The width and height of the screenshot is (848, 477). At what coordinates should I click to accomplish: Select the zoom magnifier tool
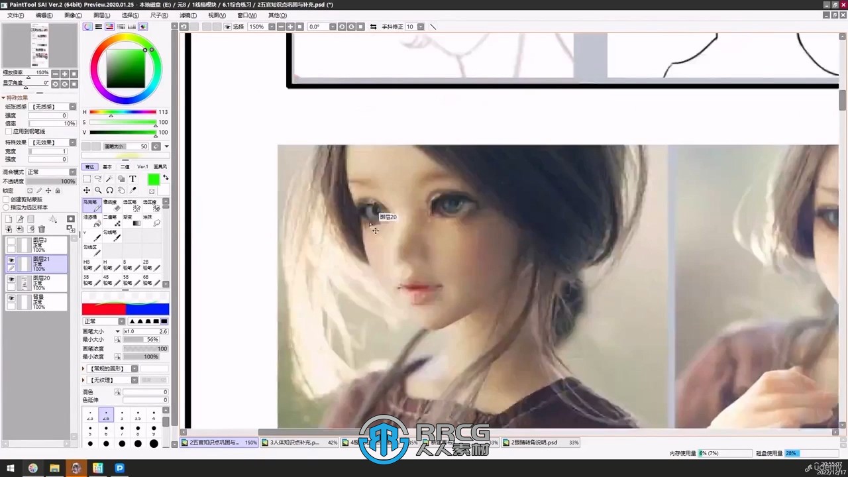(98, 190)
